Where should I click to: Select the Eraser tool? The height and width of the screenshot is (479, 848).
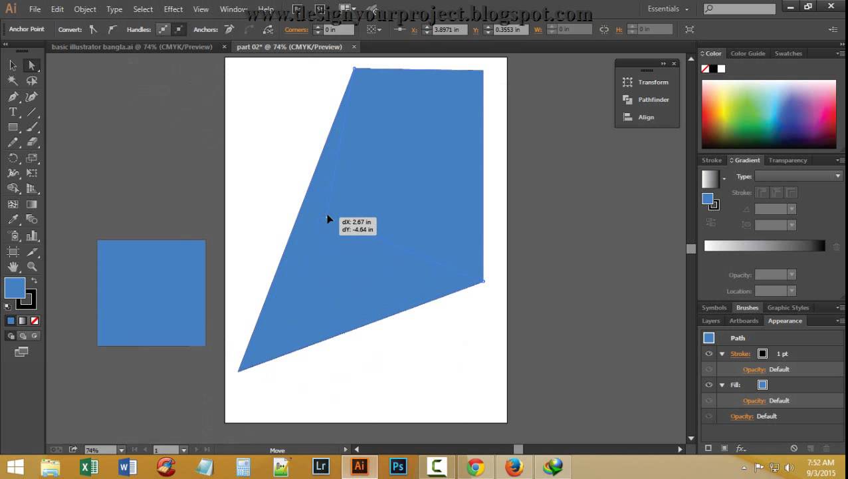pyautogui.click(x=31, y=142)
